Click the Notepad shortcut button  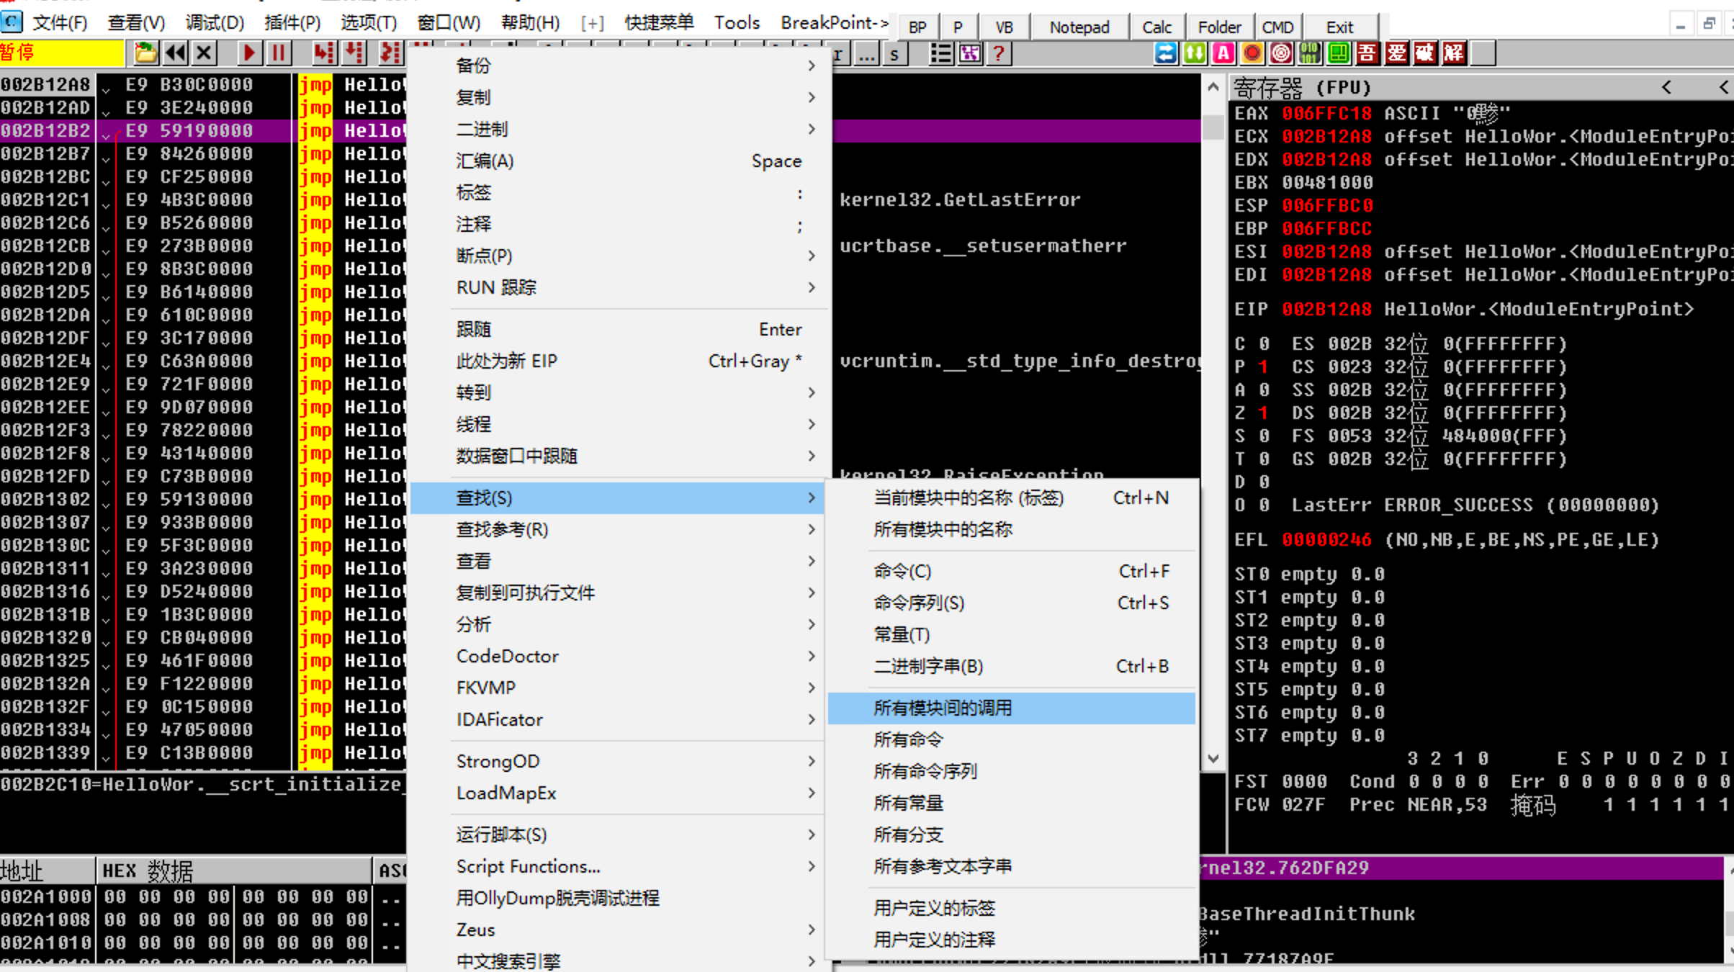coord(1079,27)
